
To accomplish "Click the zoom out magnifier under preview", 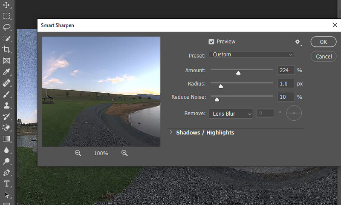I will [x=78, y=153].
